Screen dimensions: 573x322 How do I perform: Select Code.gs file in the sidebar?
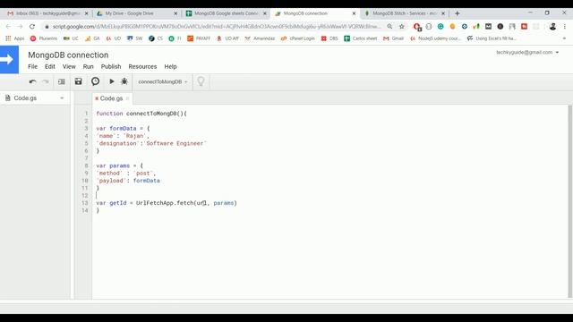[x=25, y=98]
